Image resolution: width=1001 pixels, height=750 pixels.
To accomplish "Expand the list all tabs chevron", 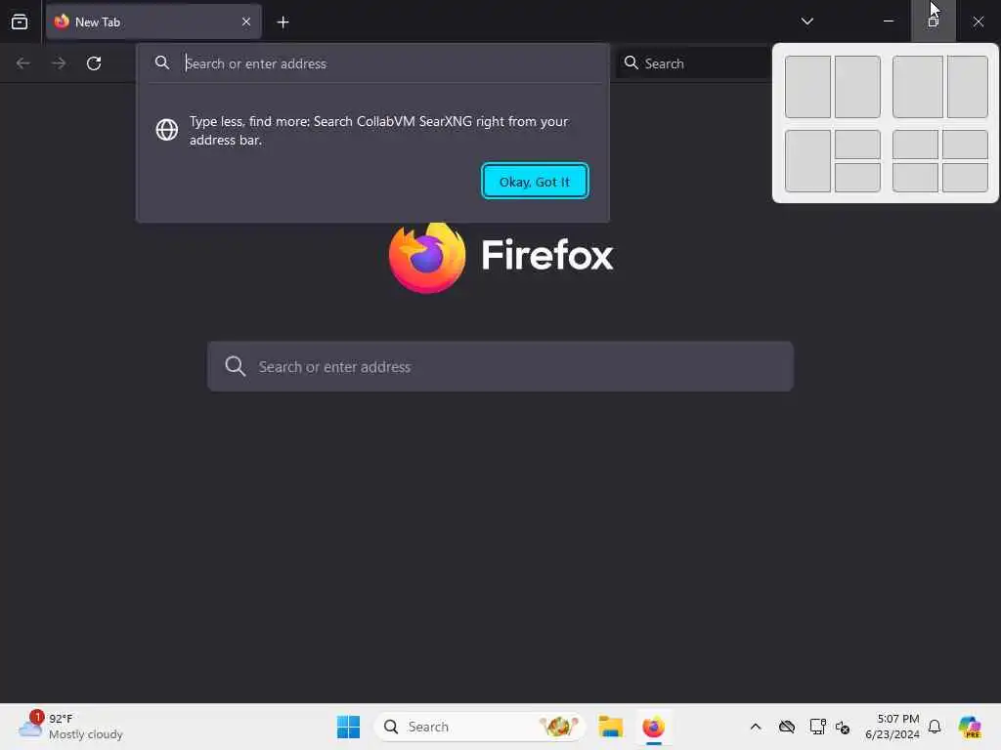I will [806, 21].
